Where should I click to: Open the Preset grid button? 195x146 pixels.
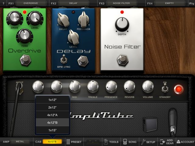(x=74, y=142)
